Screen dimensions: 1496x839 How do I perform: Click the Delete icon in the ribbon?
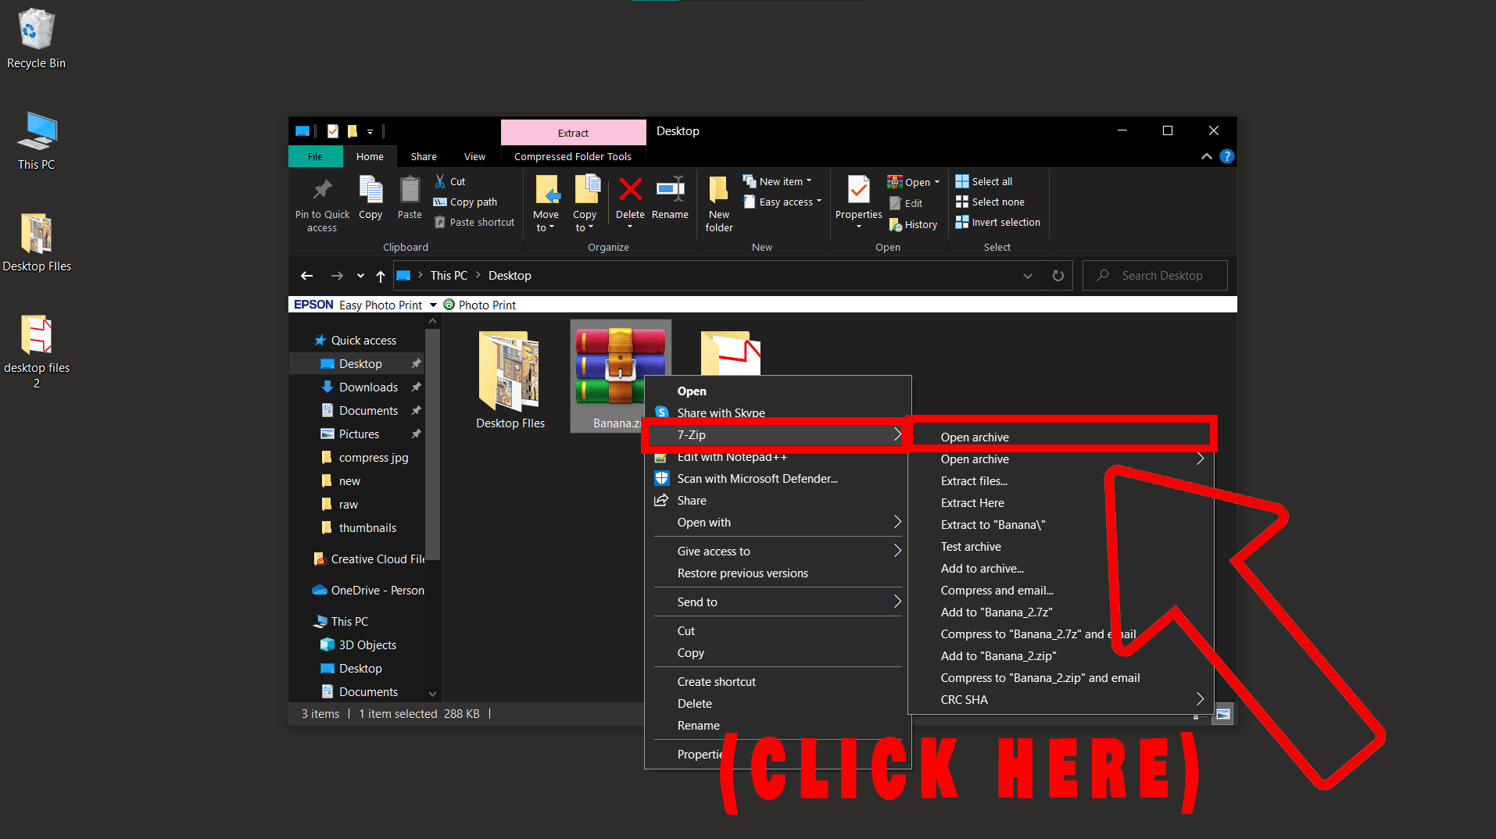pyautogui.click(x=630, y=190)
